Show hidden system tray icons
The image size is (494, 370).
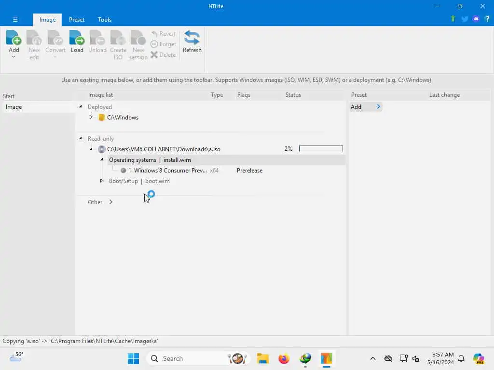372,358
